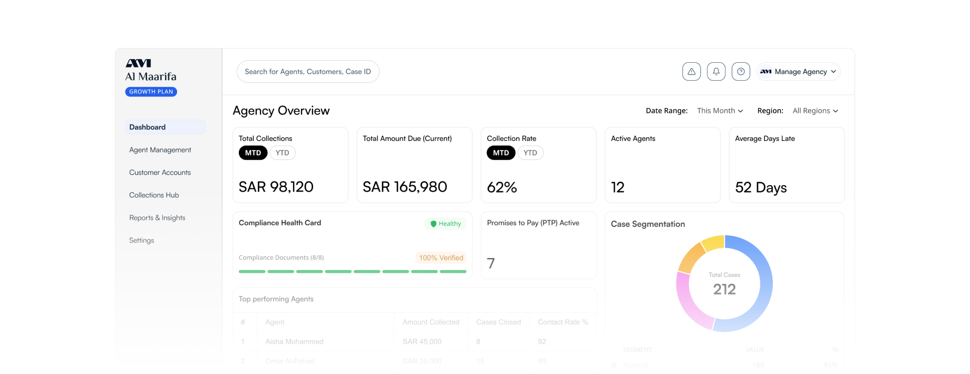Go to Agent Management in sidebar

pyautogui.click(x=160, y=150)
